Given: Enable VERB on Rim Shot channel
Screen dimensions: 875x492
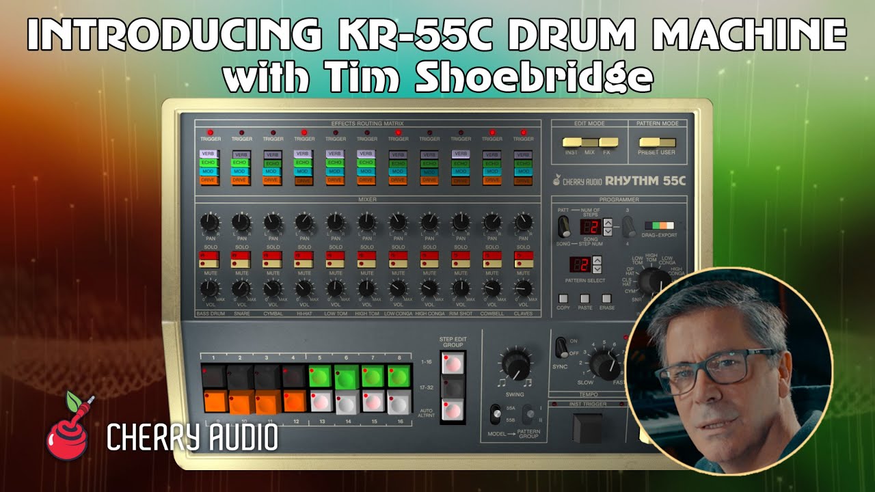Looking at the screenshot, I should point(461,154).
